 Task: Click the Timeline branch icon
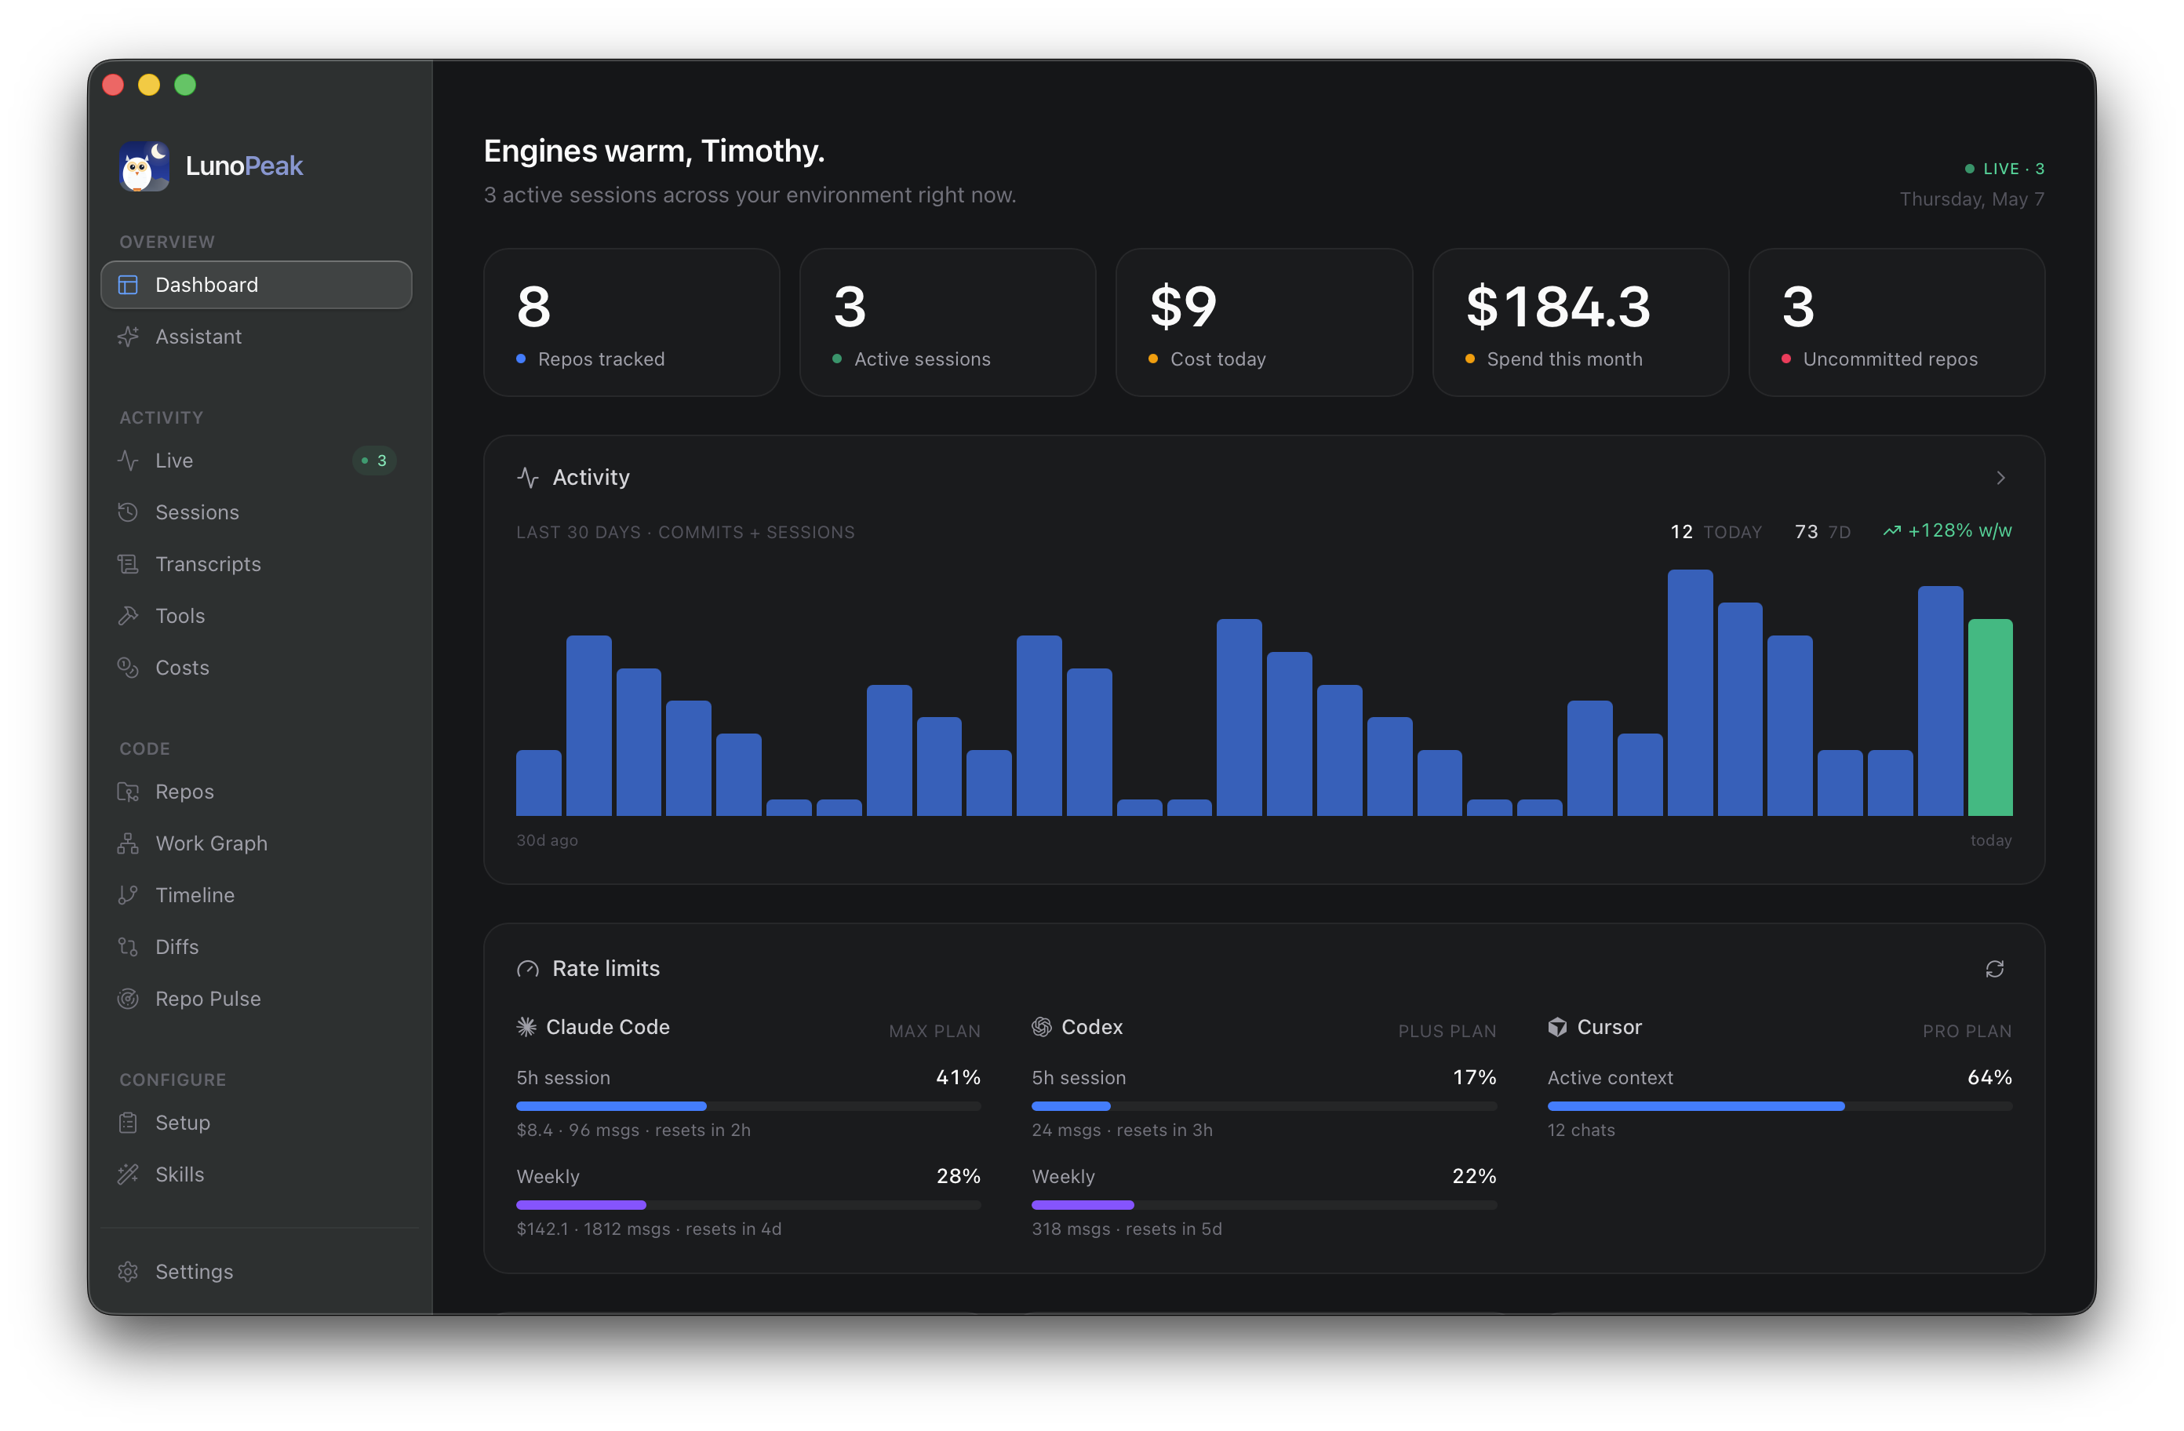pos(129,895)
